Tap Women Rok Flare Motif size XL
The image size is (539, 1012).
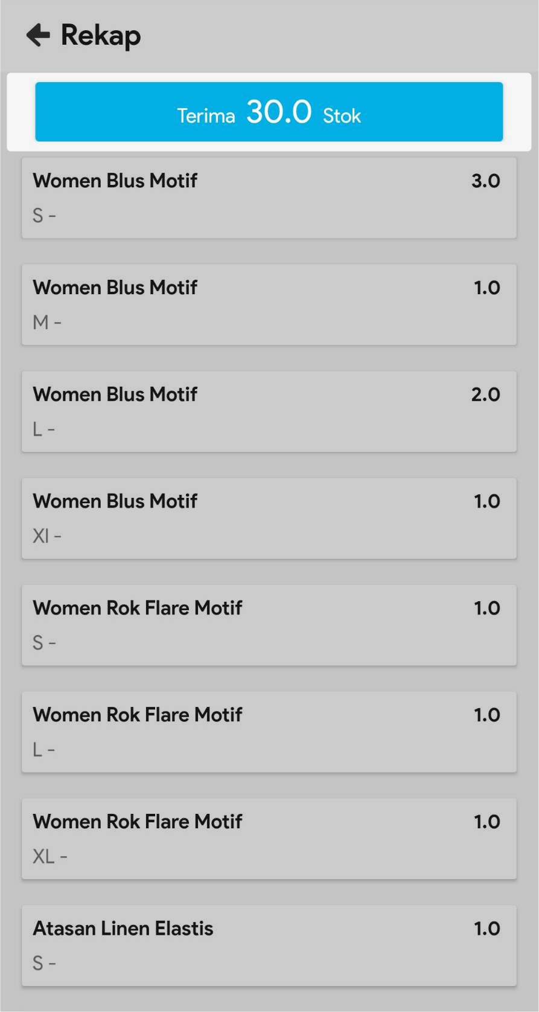[269, 839]
